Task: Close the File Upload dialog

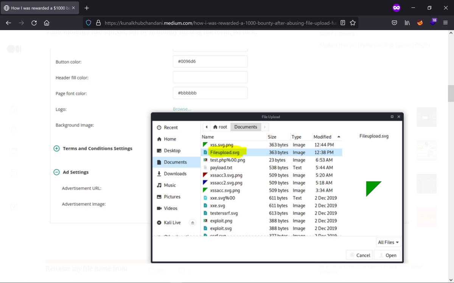Action: (x=398, y=117)
